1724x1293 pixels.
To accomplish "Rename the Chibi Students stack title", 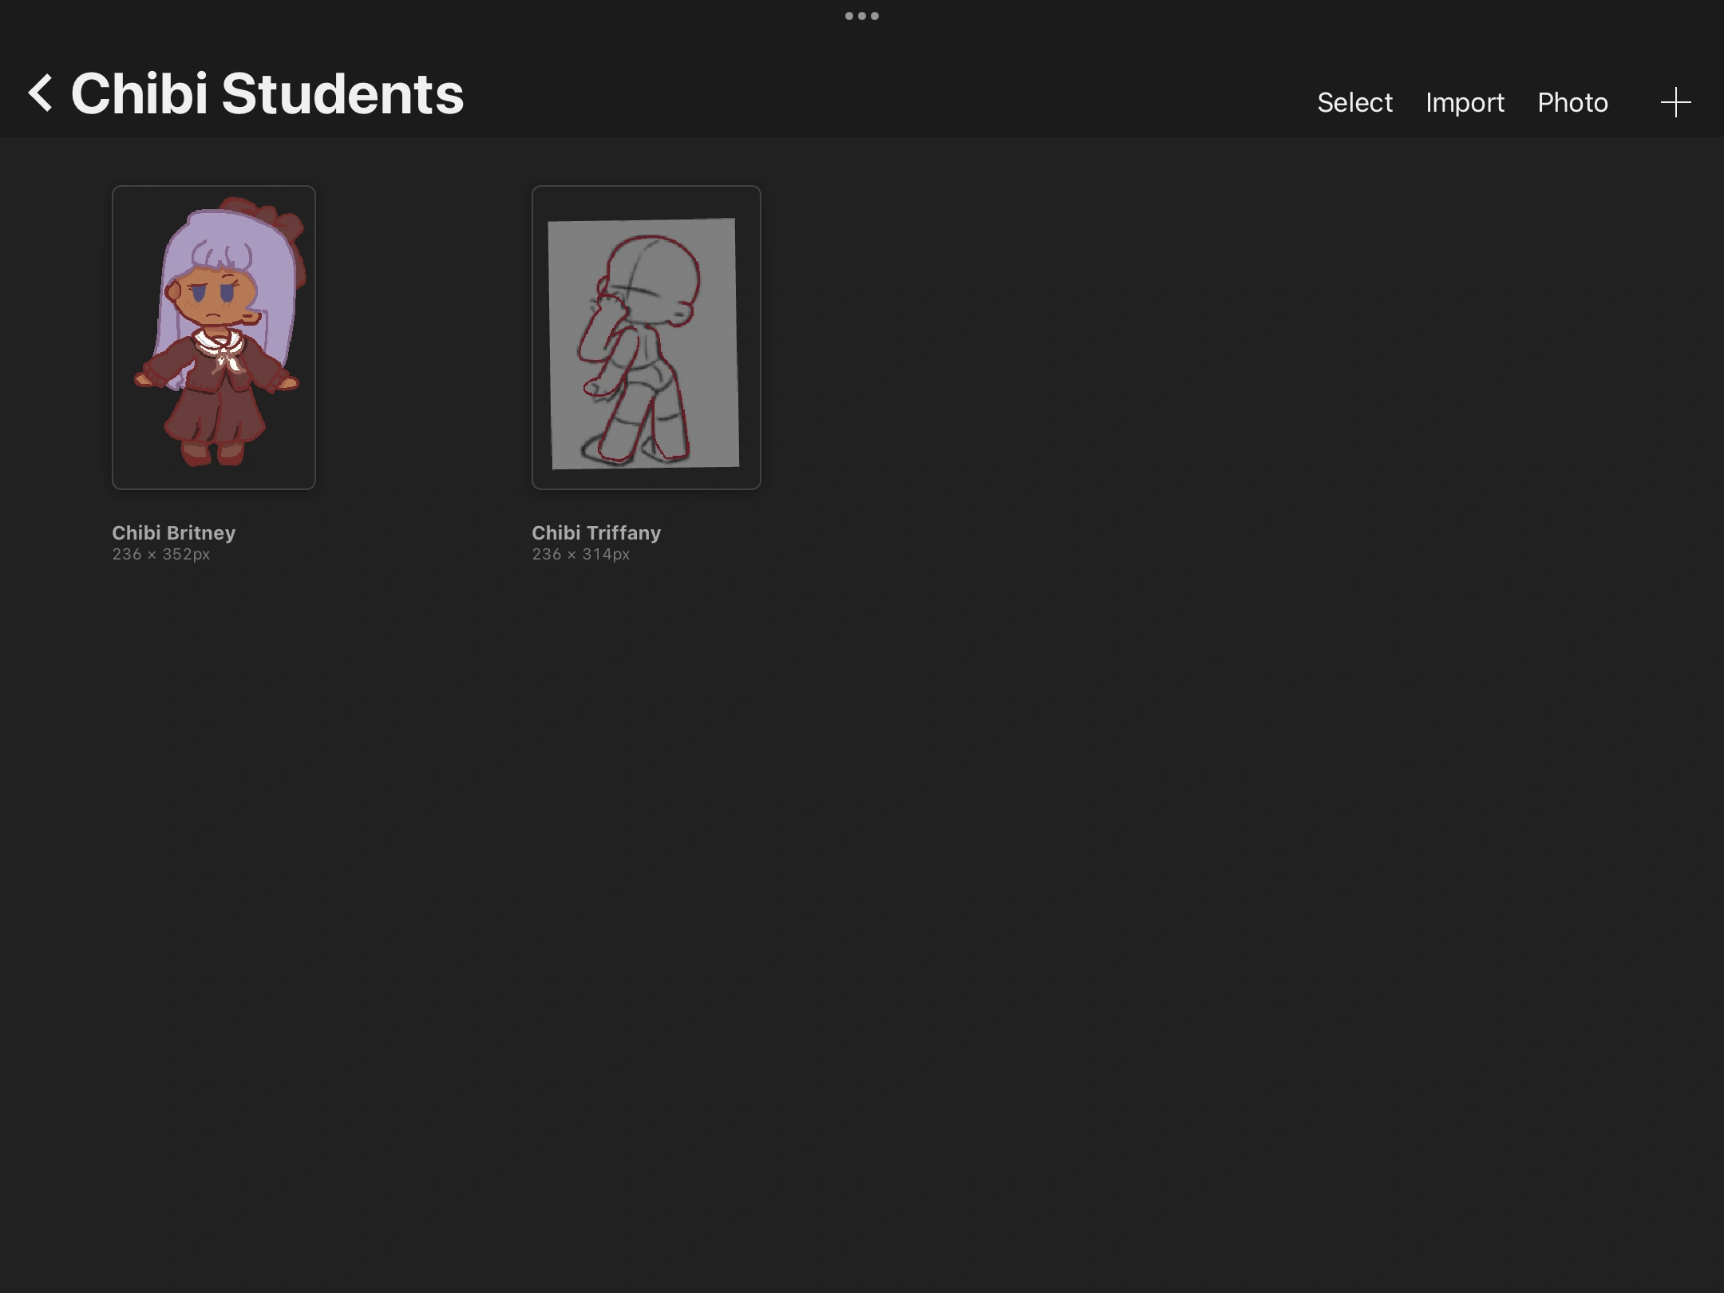I will tap(267, 94).
